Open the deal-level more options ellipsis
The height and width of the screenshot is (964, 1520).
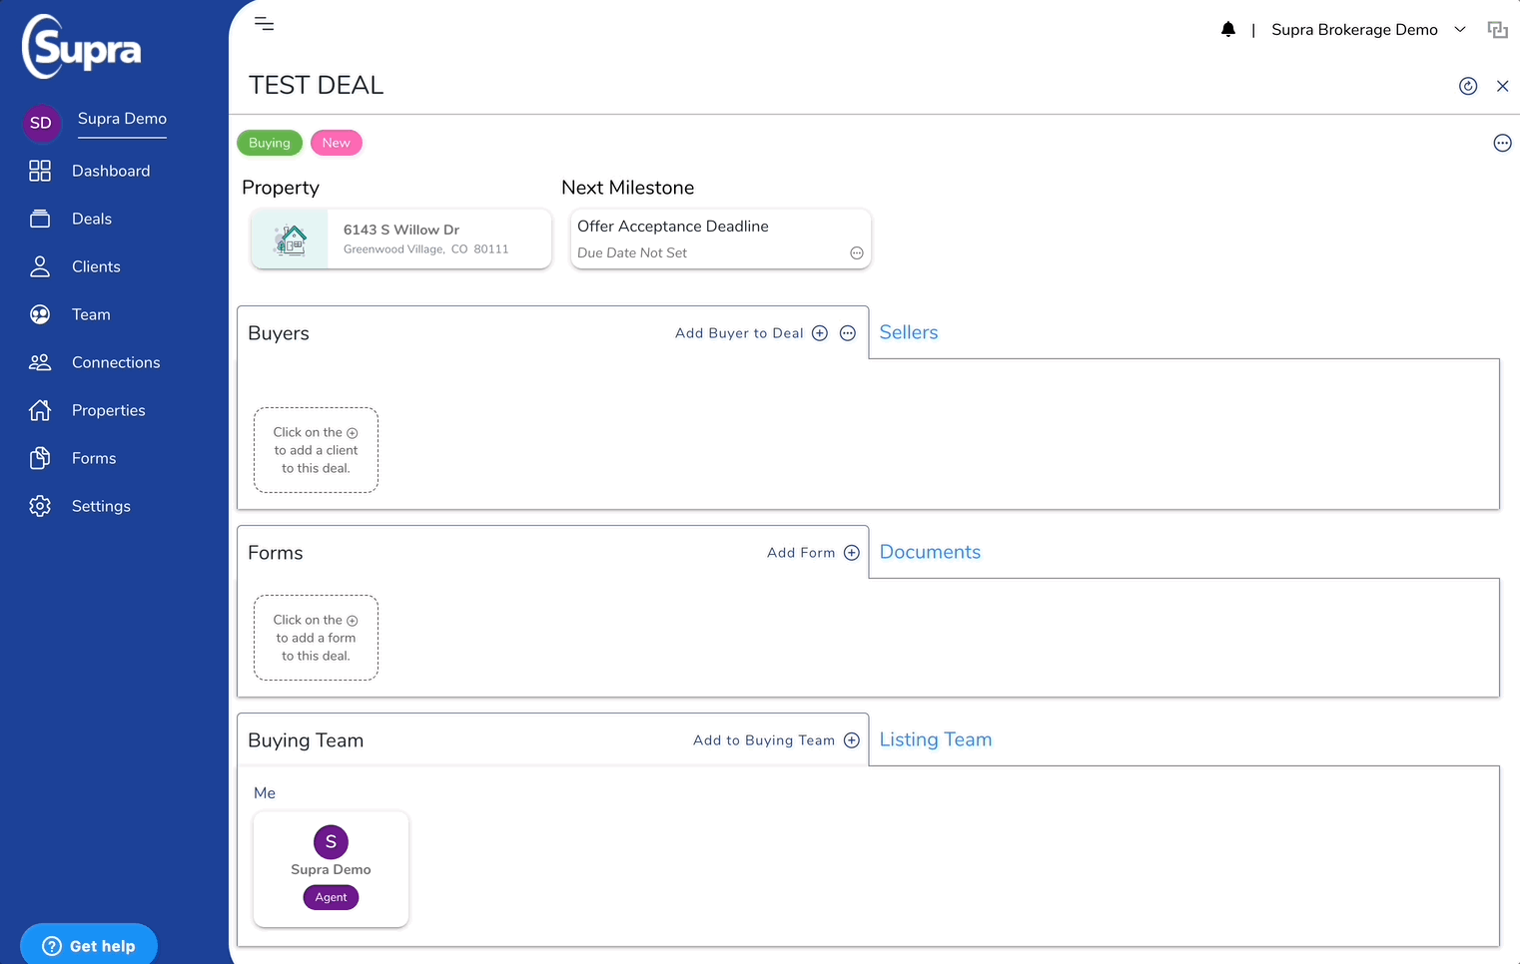[1502, 143]
